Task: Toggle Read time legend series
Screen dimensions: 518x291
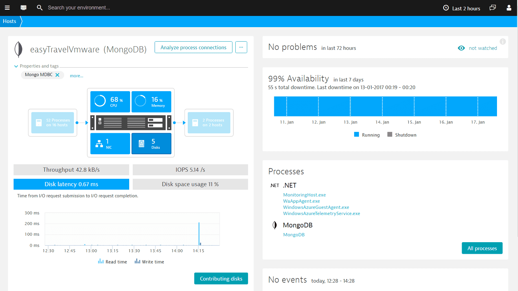Action: (x=112, y=262)
